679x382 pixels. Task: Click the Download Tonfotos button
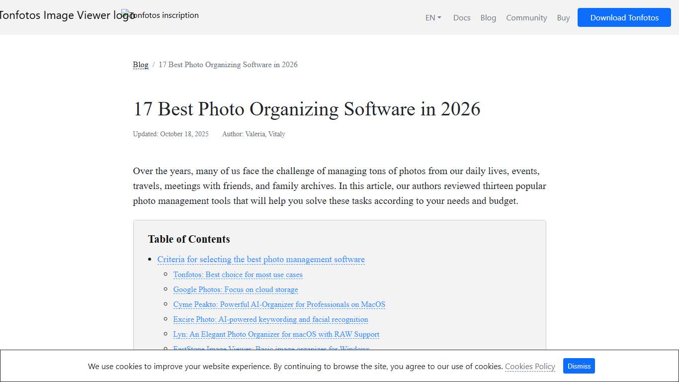tap(624, 17)
